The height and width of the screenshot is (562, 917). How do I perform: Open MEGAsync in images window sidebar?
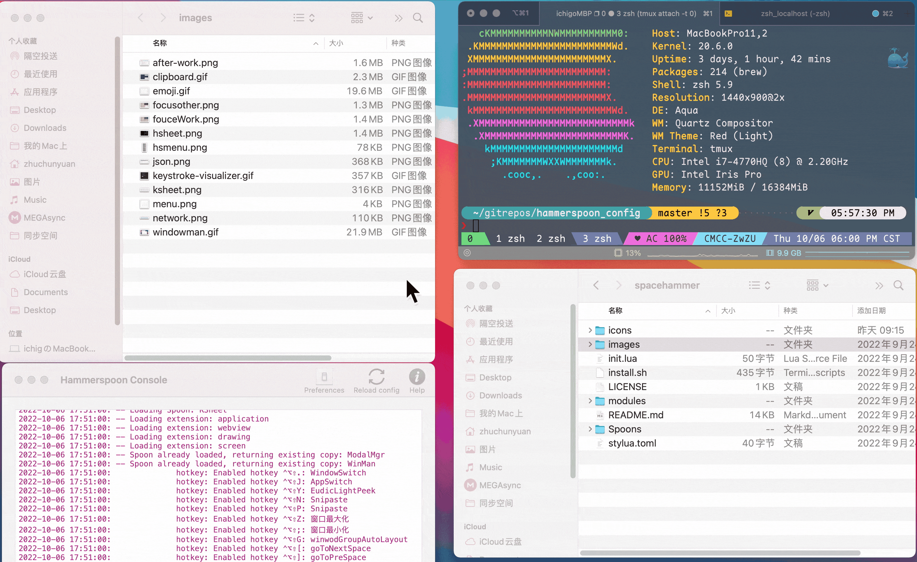[x=44, y=218]
